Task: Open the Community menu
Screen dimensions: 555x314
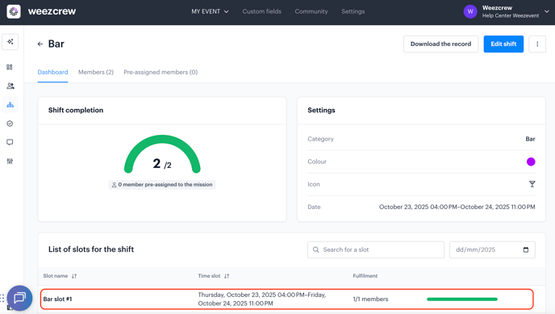Action: click(x=311, y=11)
